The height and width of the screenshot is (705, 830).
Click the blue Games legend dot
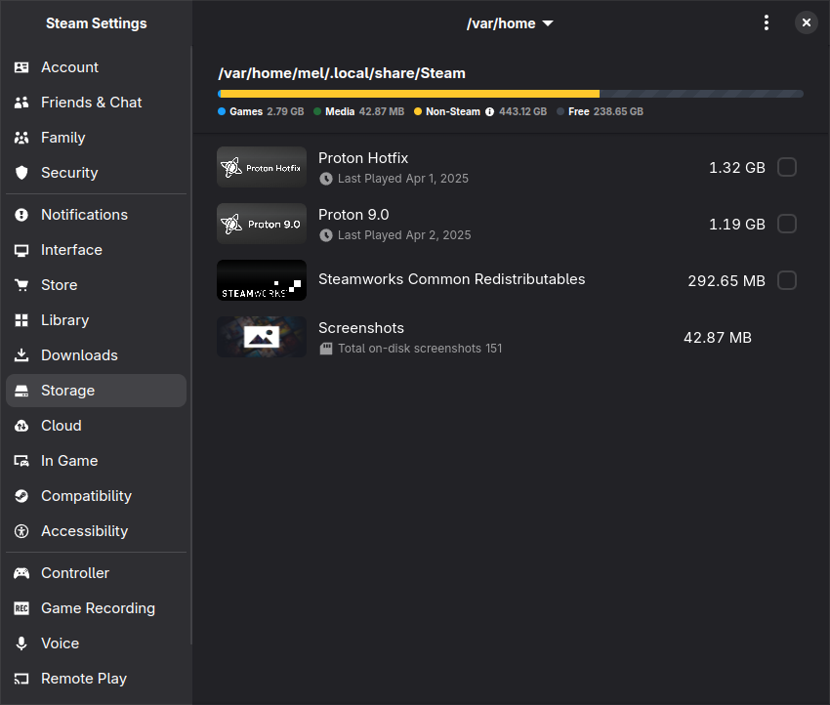(x=222, y=111)
